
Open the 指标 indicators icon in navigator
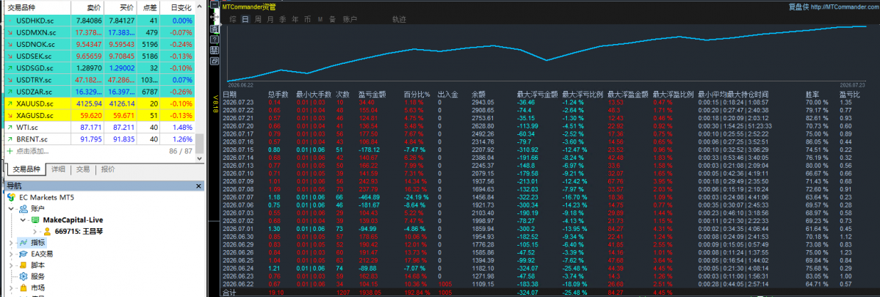(23, 243)
